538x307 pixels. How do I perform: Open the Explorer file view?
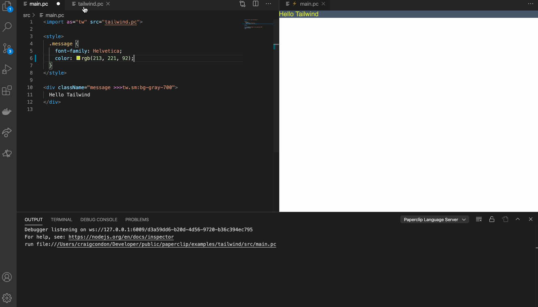(x=7, y=7)
